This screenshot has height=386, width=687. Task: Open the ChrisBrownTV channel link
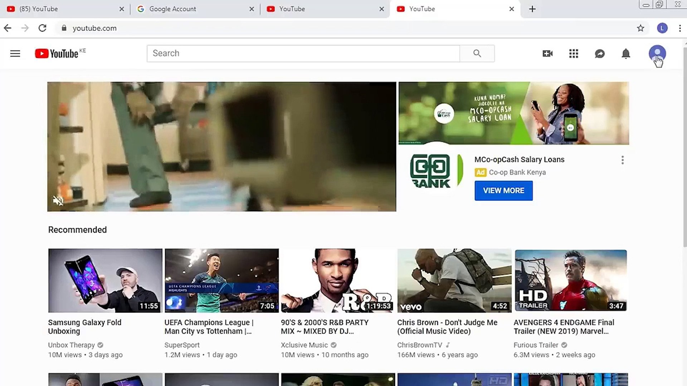(420, 345)
